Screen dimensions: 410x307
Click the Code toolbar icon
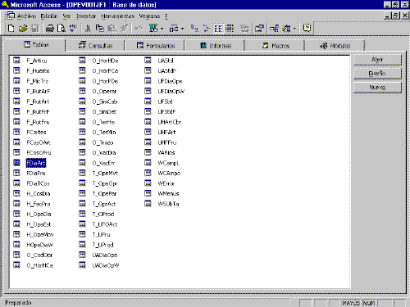244,28
